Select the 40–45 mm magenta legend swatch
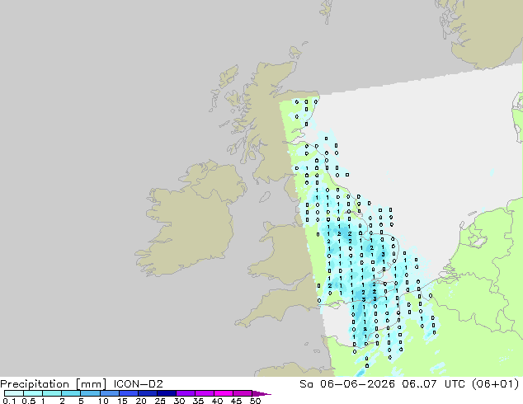This screenshot has width=523, height=404. click(x=224, y=393)
